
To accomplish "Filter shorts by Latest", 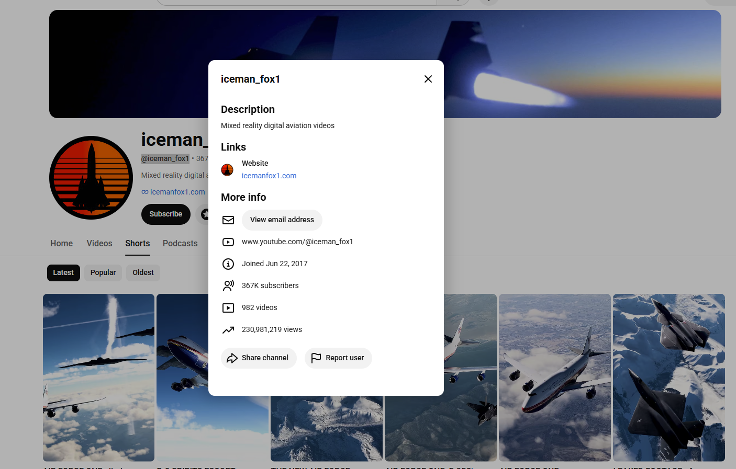I will pyautogui.click(x=63, y=273).
